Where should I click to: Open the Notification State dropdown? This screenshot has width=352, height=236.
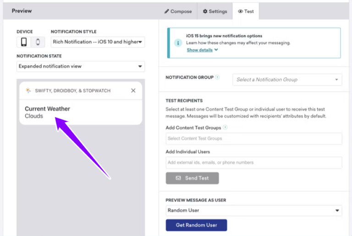(81, 67)
